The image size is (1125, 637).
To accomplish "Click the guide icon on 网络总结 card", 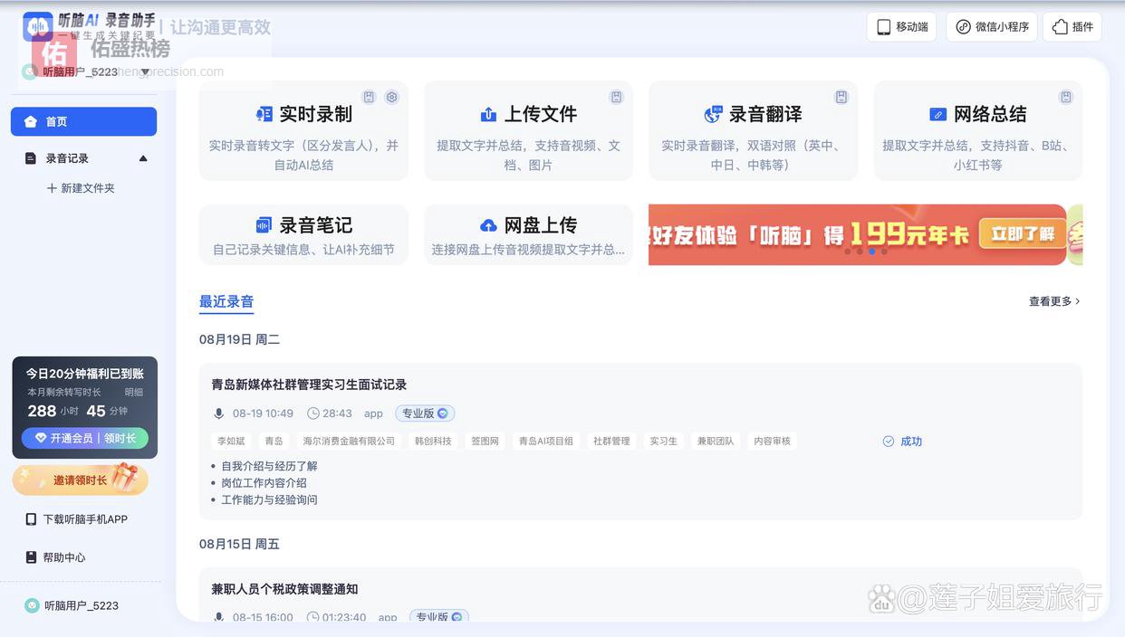I will coord(1066,97).
